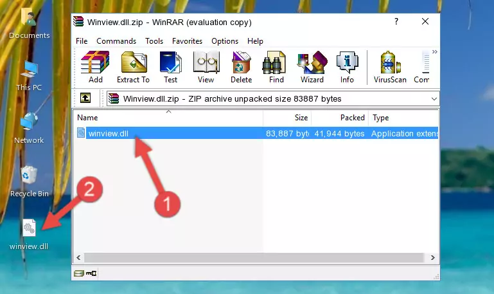
Task: Open the Find binoculars tool
Action: (x=276, y=67)
